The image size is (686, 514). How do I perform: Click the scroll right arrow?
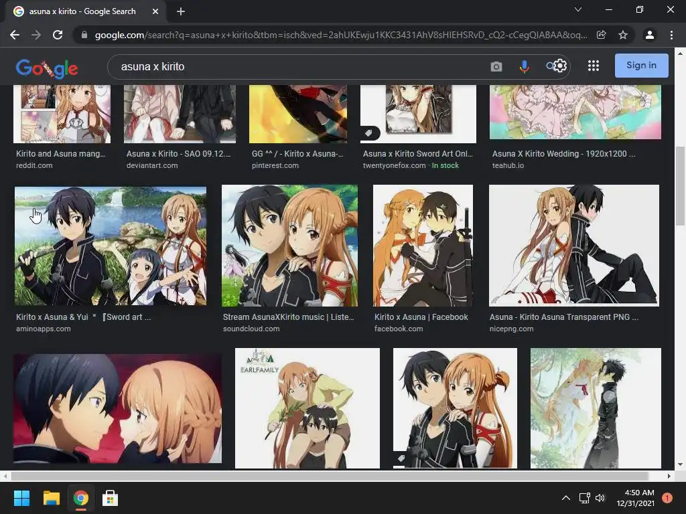click(x=669, y=476)
